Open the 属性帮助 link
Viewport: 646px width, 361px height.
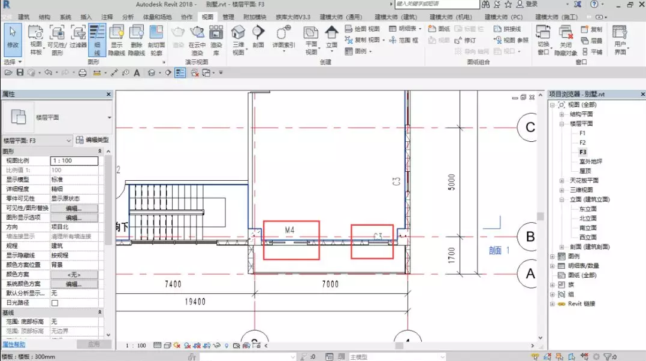click(x=14, y=344)
